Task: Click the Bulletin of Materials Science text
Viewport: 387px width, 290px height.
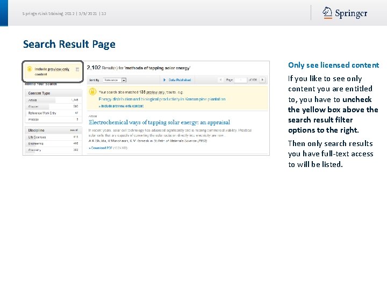Action: pyautogui.click(x=175, y=141)
